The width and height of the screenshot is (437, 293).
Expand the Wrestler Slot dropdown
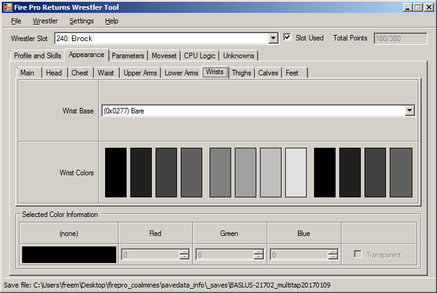274,39
